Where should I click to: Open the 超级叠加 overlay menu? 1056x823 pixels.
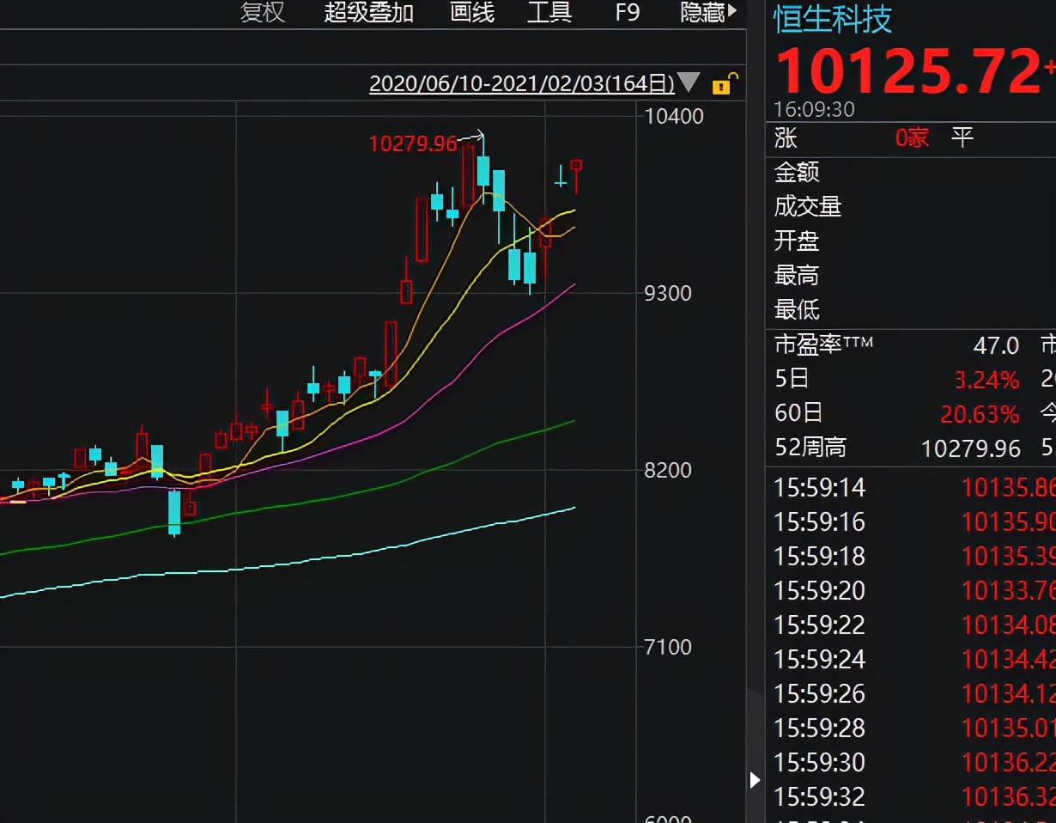pos(369,12)
